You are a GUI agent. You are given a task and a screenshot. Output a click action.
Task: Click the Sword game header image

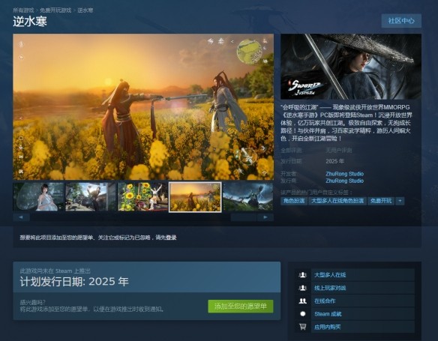point(351,67)
